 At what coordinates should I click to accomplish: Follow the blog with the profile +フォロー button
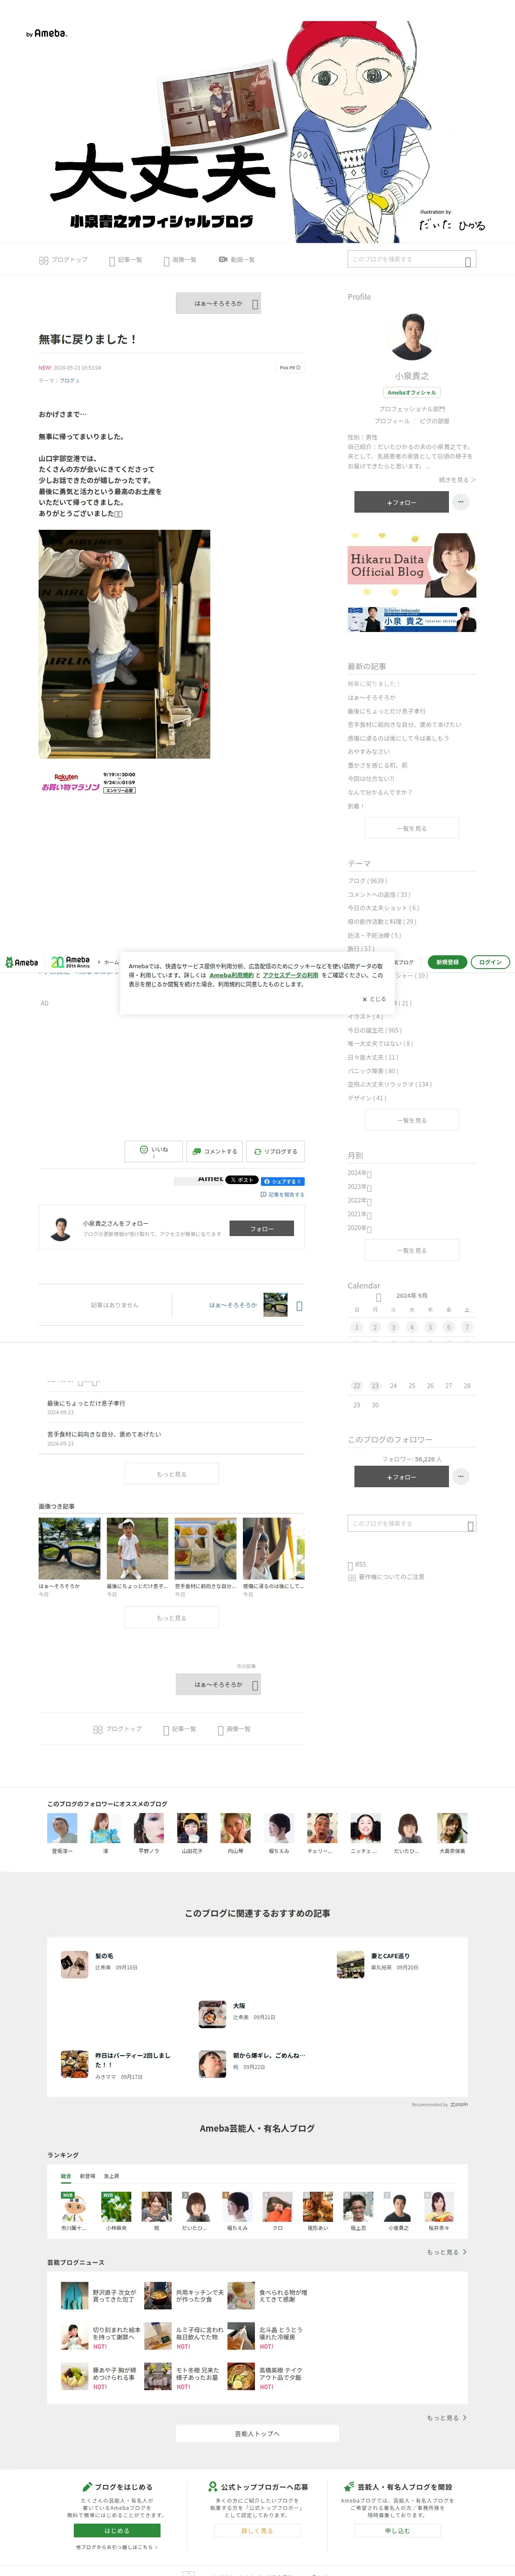pos(401,502)
